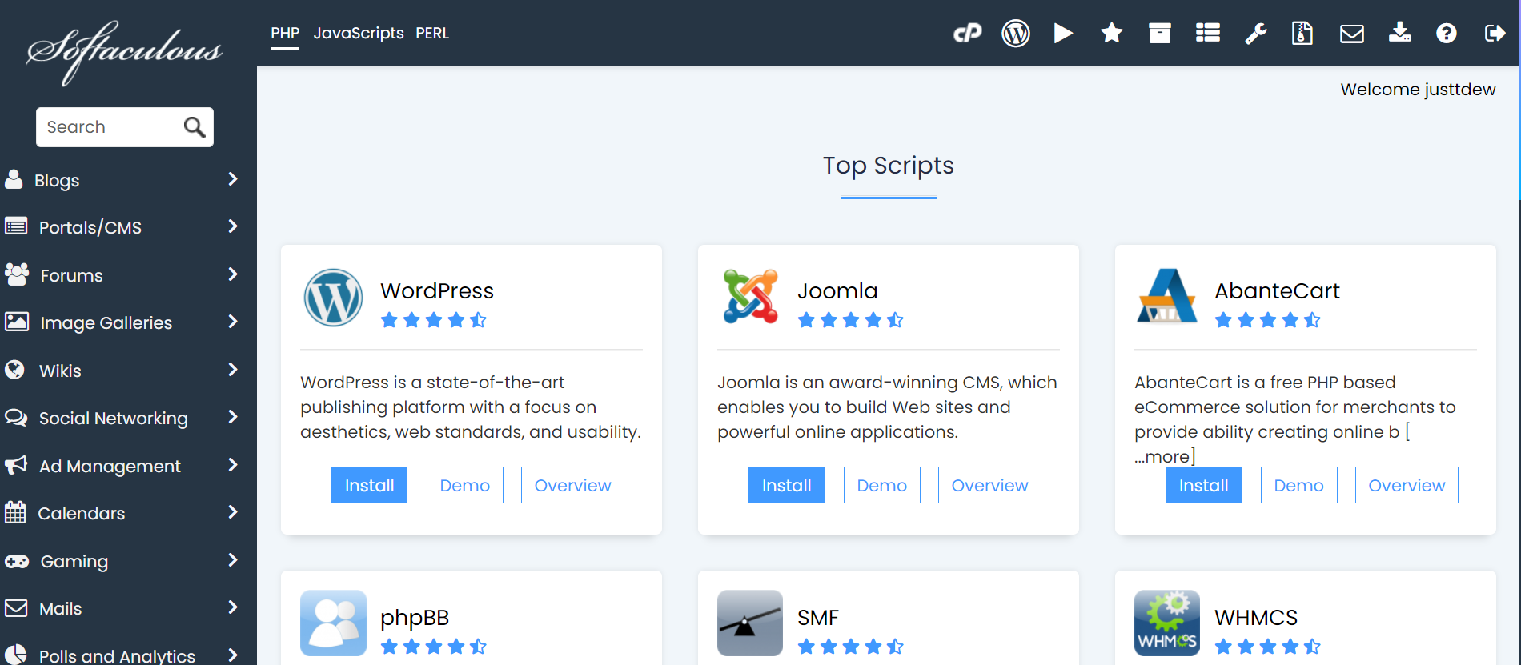The height and width of the screenshot is (665, 1521).
Task: Expand Ad Management chevron
Action: pos(233,465)
